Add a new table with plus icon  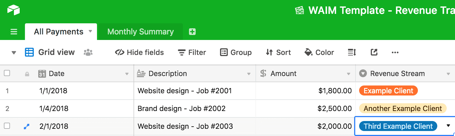[192, 32]
